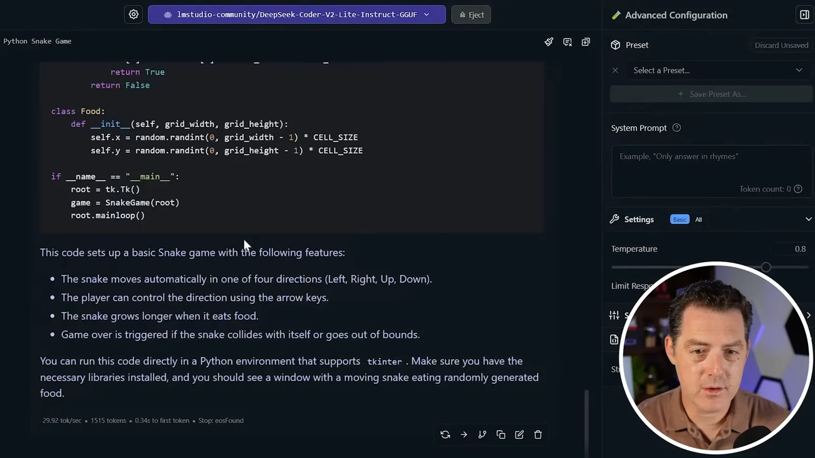Image resolution: width=815 pixels, height=458 pixels.
Task: Copy the assistant message
Action: (501, 435)
